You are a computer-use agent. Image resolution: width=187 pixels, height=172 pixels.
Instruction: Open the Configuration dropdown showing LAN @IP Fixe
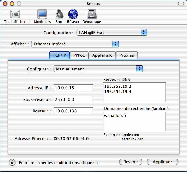point(112,33)
